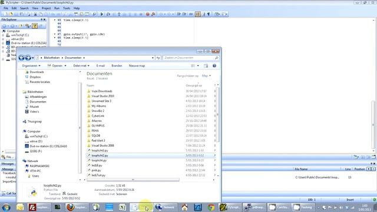Image resolution: width=377 pixels, height=212 pixels.
Task: Click the Nieuwe map button
Action: coord(137,65)
